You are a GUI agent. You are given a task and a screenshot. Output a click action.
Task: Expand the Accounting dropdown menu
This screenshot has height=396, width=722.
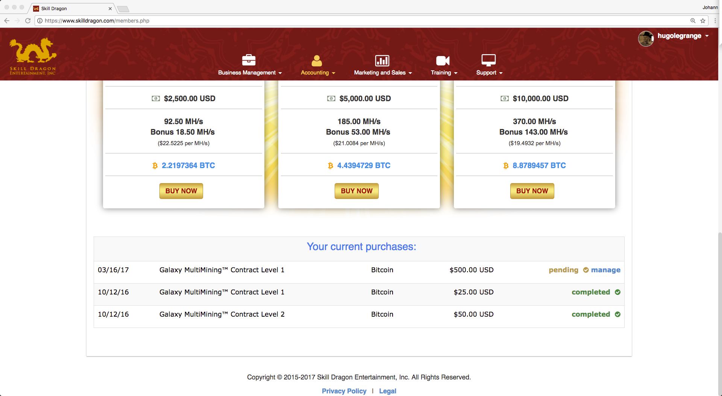318,73
